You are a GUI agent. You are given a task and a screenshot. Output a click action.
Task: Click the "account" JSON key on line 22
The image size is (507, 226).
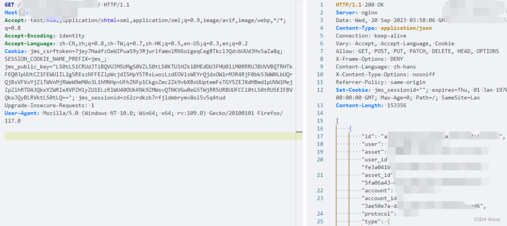point(376,190)
